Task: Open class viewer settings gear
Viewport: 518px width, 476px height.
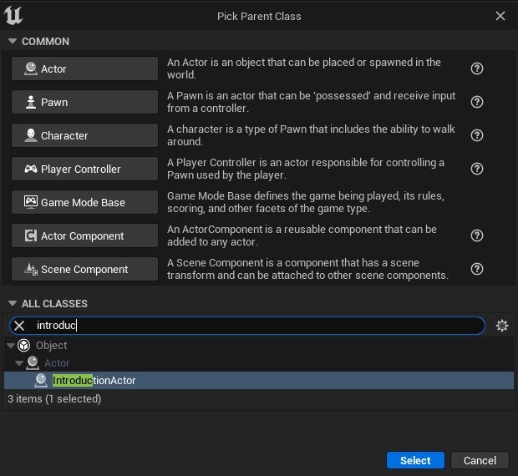Action: (501, 326)
